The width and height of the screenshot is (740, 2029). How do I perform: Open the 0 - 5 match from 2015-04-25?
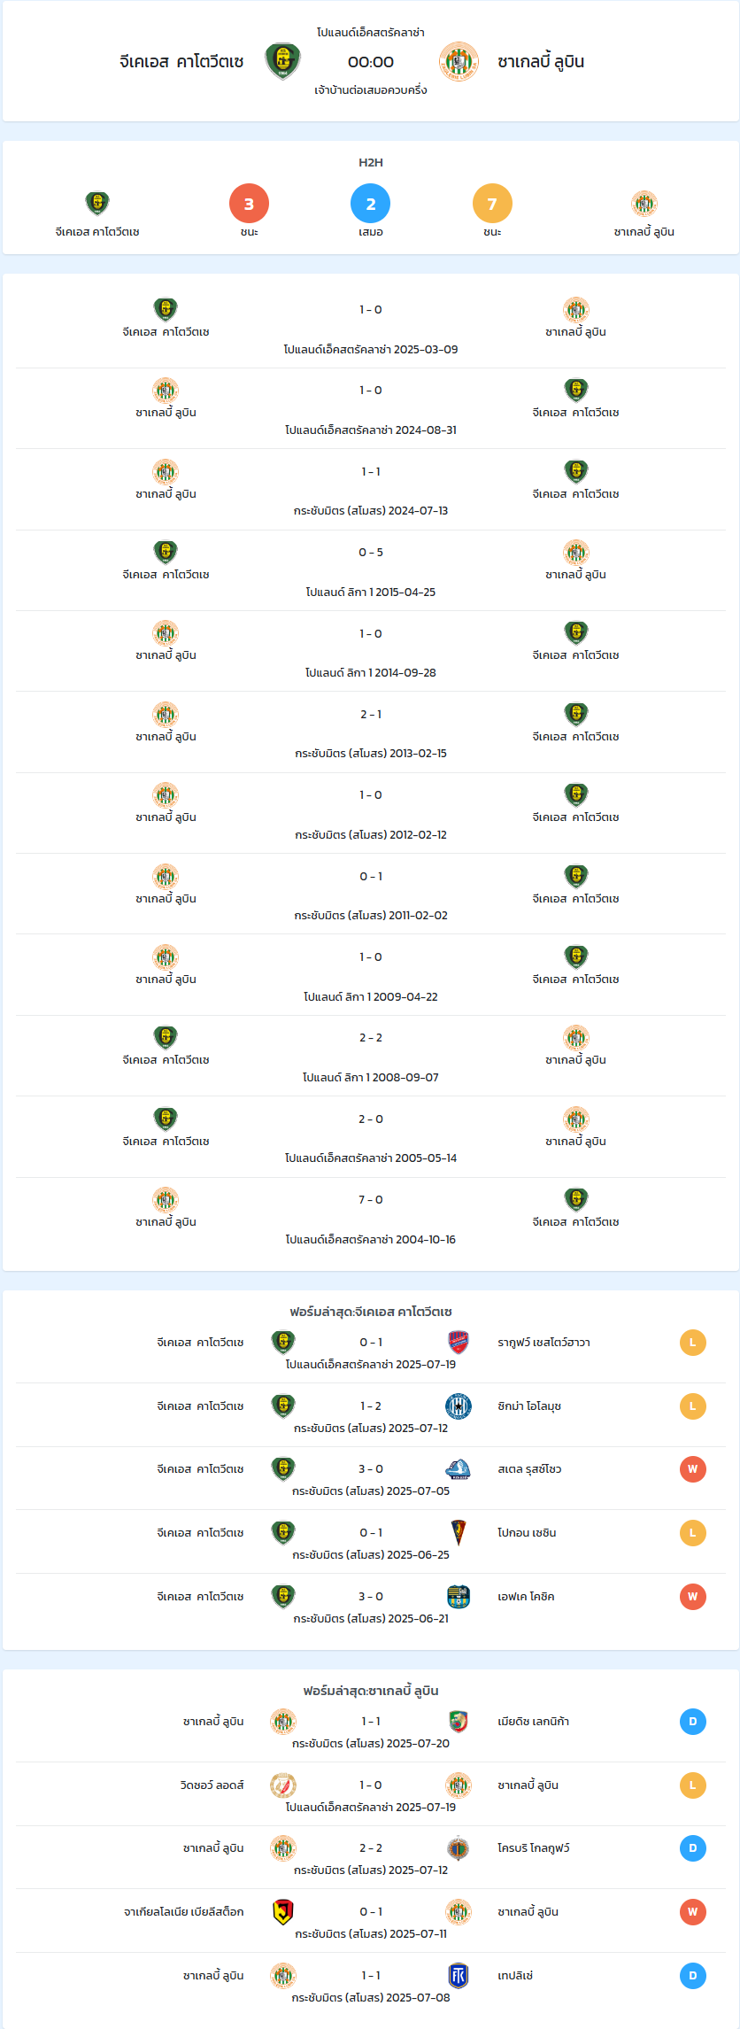(370, 570)
